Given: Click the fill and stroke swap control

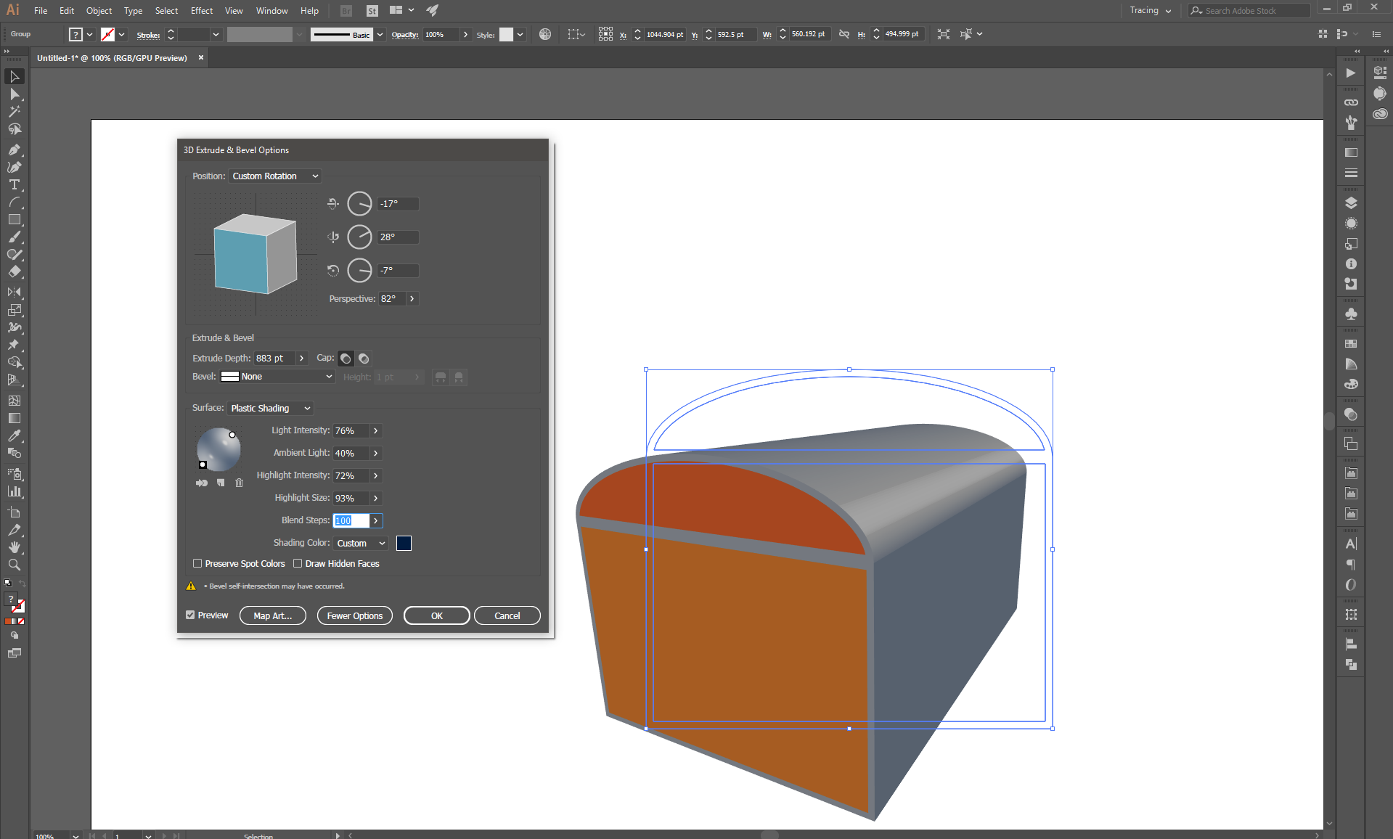Looking at the screenshot, I should click(21, 584).
